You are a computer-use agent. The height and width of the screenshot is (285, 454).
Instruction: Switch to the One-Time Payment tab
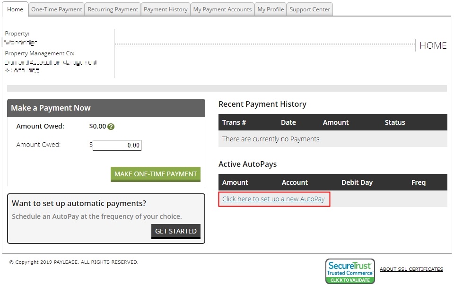[x=56, y=9]
